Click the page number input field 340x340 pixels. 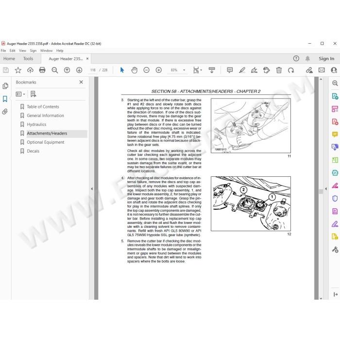click(x=93, y=70)
